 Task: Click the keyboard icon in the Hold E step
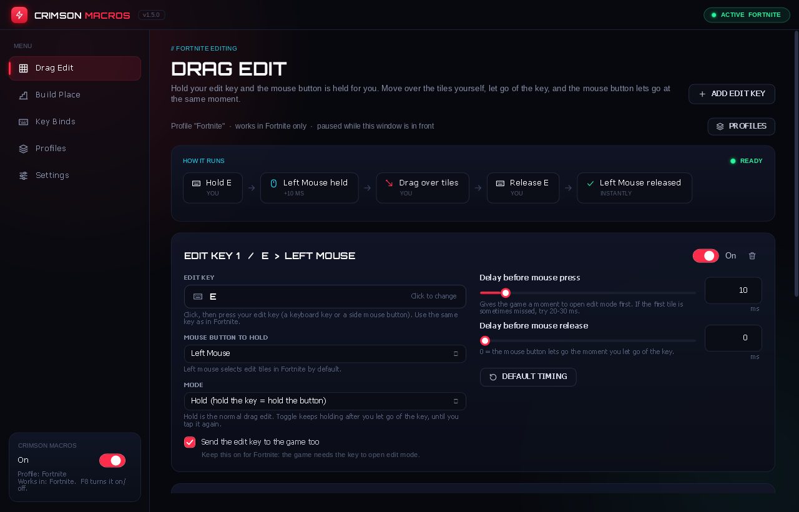tap(196, 183)
